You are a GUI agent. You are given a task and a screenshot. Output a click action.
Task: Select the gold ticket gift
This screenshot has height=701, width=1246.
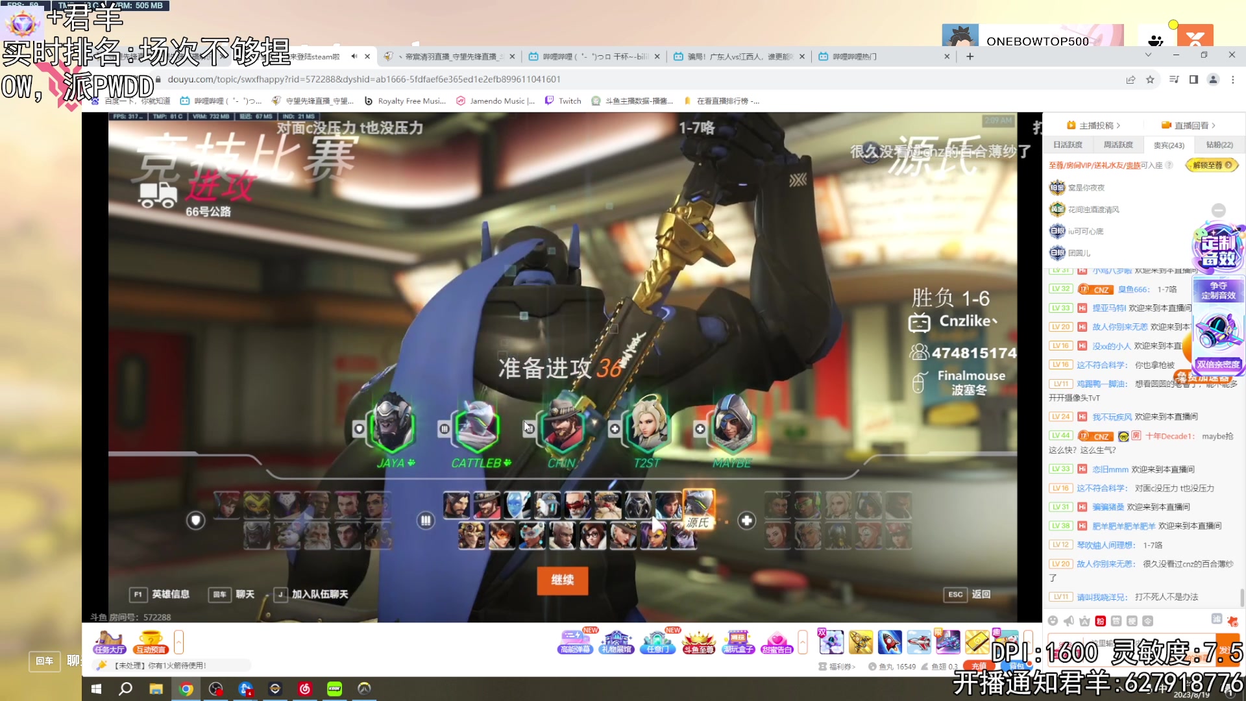[976, 642]
